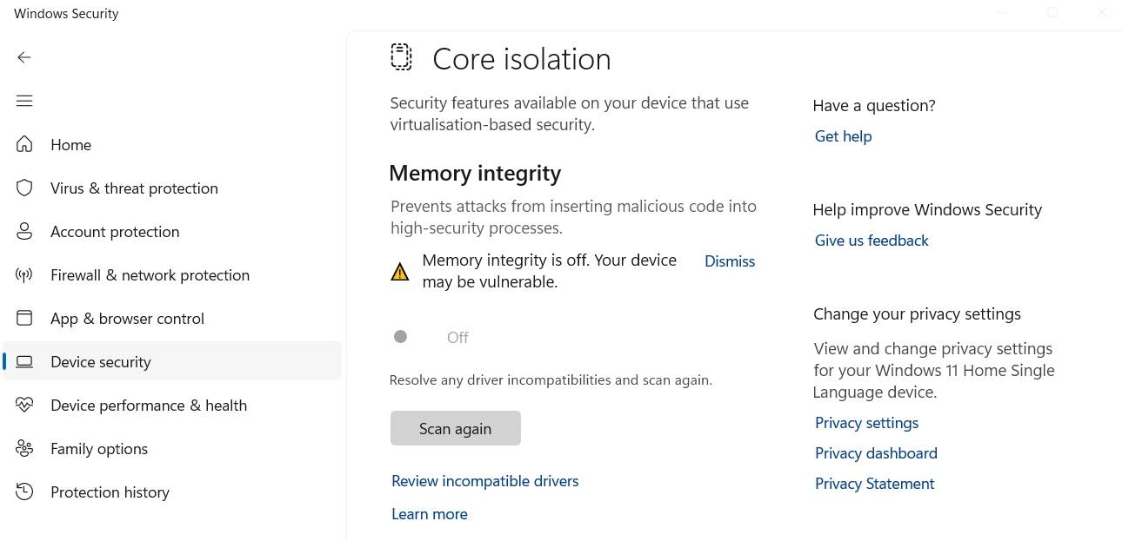Open Review incompatible drivers link

(484, 481)
